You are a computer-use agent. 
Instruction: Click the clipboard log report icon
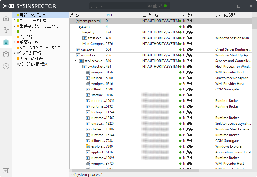coord(6,42)
